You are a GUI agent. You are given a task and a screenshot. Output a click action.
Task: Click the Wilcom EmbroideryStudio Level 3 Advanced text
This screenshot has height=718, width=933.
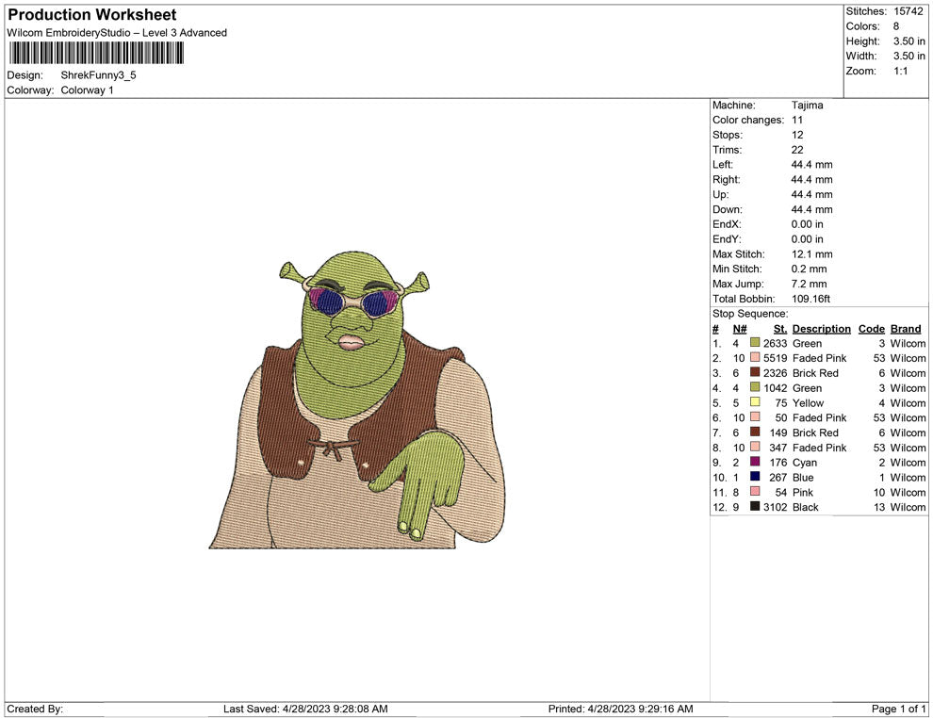[117, 33]
